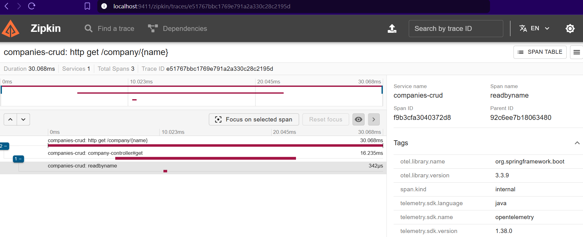Click the Zipkin logo icon

pyautogui.click(x=11, y=29)
